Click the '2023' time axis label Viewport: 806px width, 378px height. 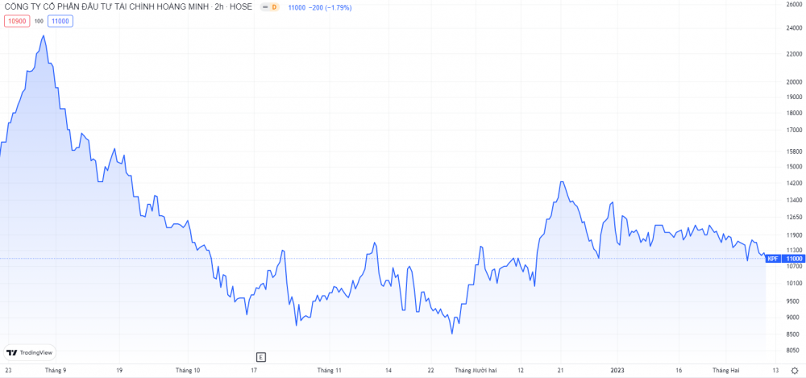pyautogui.click(x=617, y=370)
